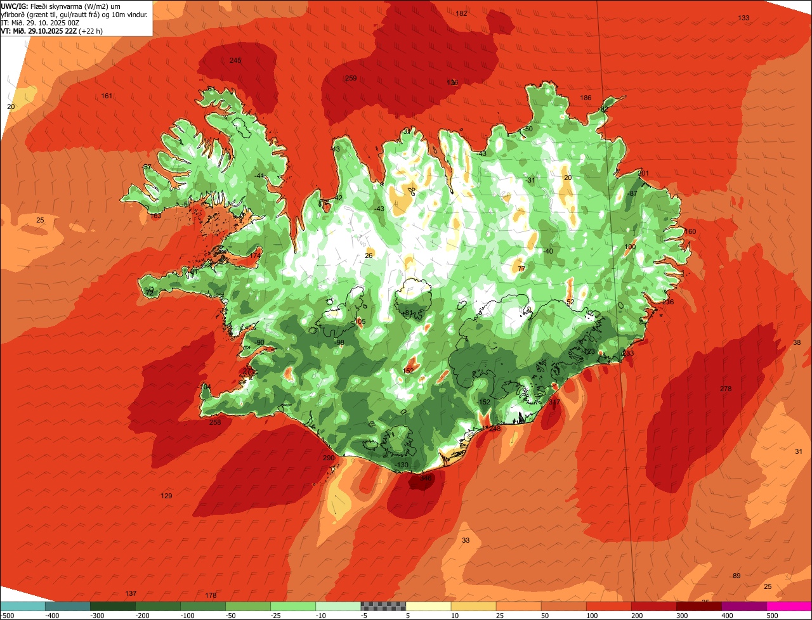Click the value 31 at the right edge
812x620 pixels.
799,451
